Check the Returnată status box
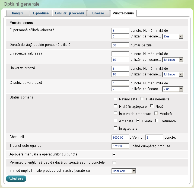This screenshot has height=188, width=194. click(157, 121)
